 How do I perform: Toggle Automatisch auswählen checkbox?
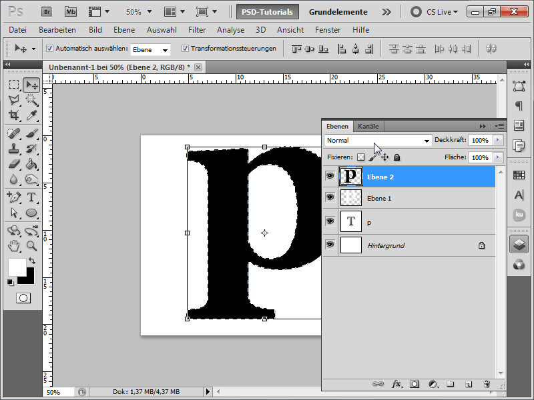tap(49, 48)
